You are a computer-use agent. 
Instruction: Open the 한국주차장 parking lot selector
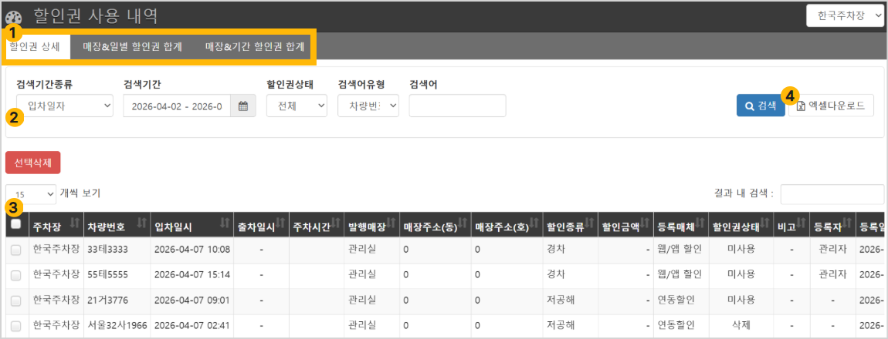click(845, 16)
